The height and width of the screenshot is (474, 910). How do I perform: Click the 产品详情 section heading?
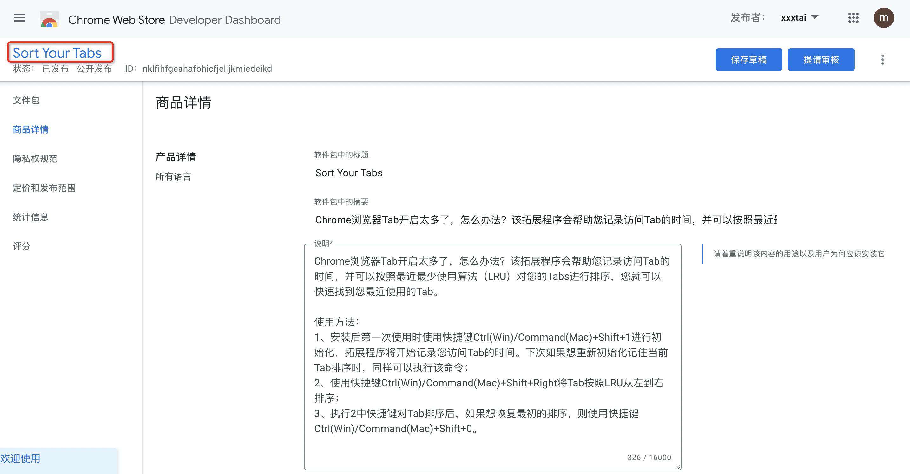point(175,157)
